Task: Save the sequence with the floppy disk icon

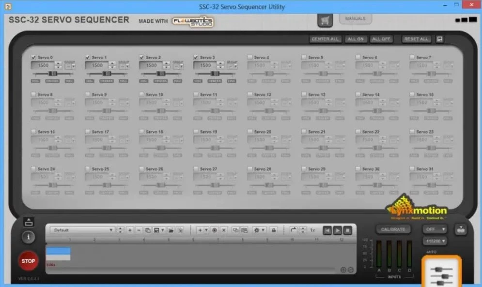Action: coord(156,230)
